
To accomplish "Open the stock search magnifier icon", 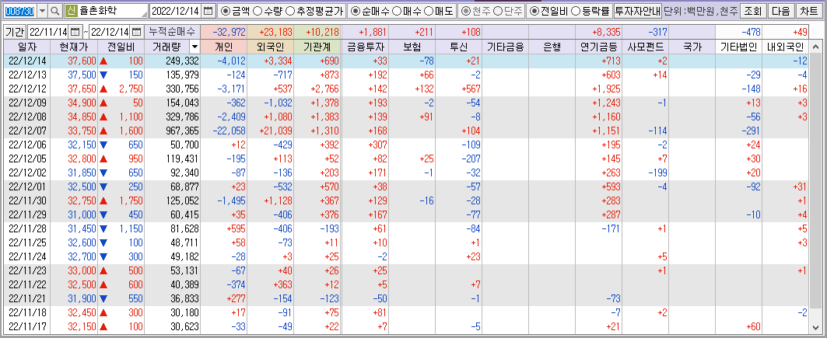I will [55, 11].
